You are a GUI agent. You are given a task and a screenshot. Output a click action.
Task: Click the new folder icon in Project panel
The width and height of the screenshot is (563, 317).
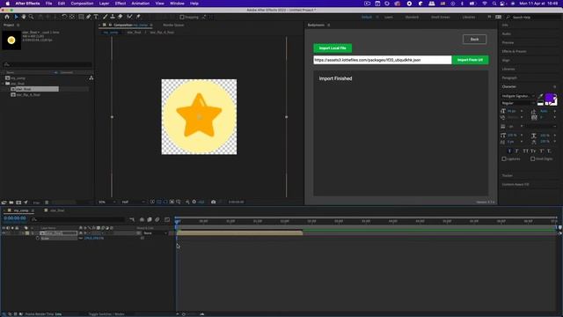click(x=11, y=203)
